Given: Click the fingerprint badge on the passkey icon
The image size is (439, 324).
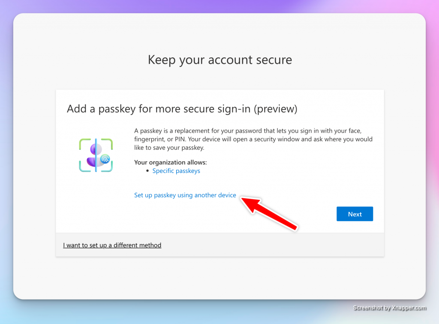Looking at the screenshot, I should (x=105, y=160).
